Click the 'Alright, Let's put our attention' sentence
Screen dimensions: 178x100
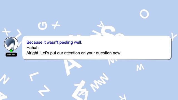pyautogui.click(x=74, y=53)
